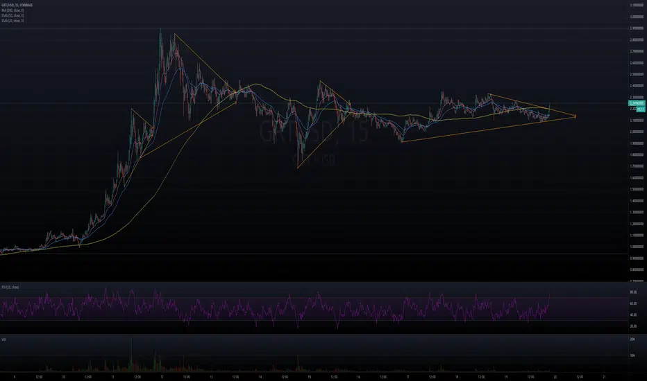Select the MA (200, close, 0) indicator label
The image size is (647, 381).
tap(12, 10)
